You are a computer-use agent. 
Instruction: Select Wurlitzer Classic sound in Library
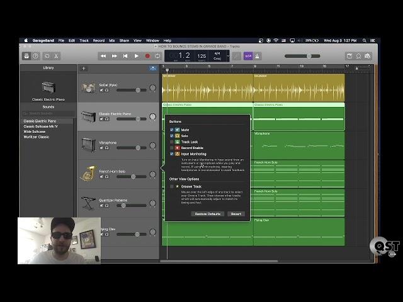[x=37, y=137]
